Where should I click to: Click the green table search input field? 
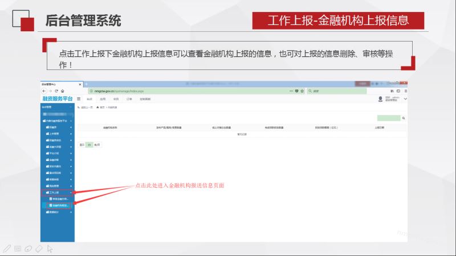point(389,118)
